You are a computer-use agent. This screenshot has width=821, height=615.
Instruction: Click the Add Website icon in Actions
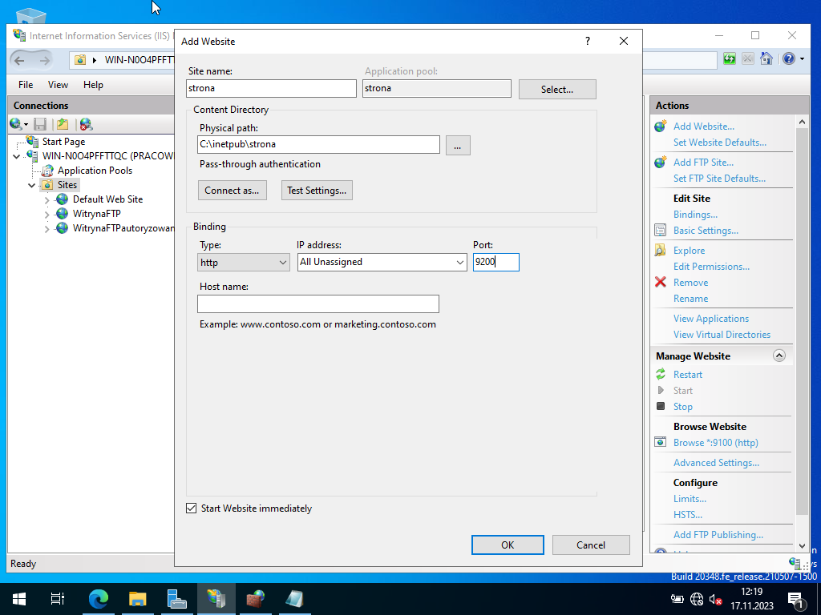(661, 126)
